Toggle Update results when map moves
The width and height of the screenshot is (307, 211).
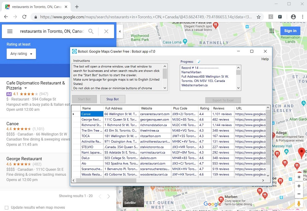tap(6, 208)
